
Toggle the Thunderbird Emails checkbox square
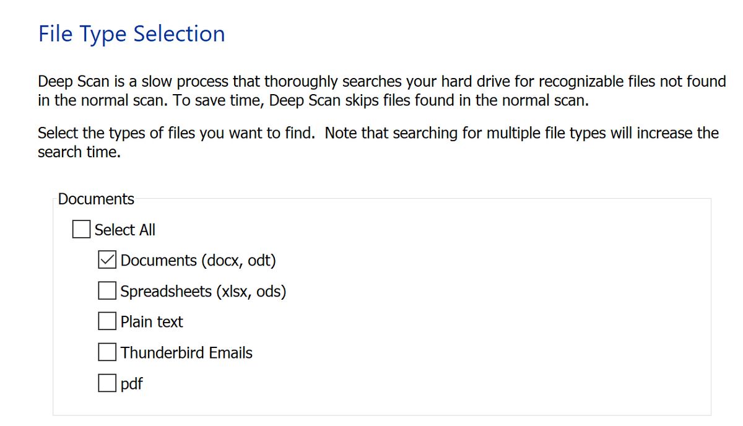coord(107,353)
